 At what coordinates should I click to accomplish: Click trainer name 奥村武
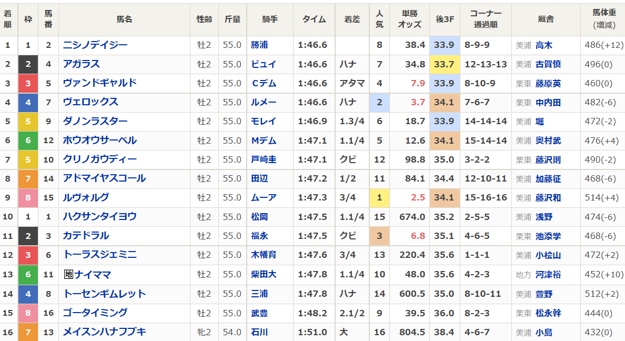(x=548, y=141)
